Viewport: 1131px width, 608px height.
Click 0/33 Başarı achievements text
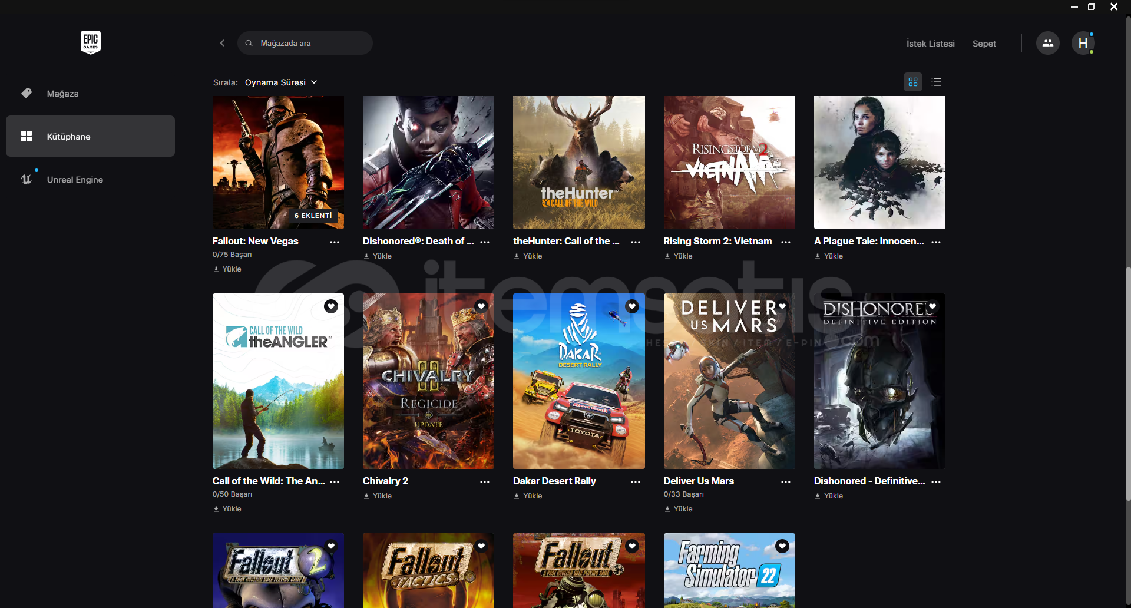tap(683, 494)
